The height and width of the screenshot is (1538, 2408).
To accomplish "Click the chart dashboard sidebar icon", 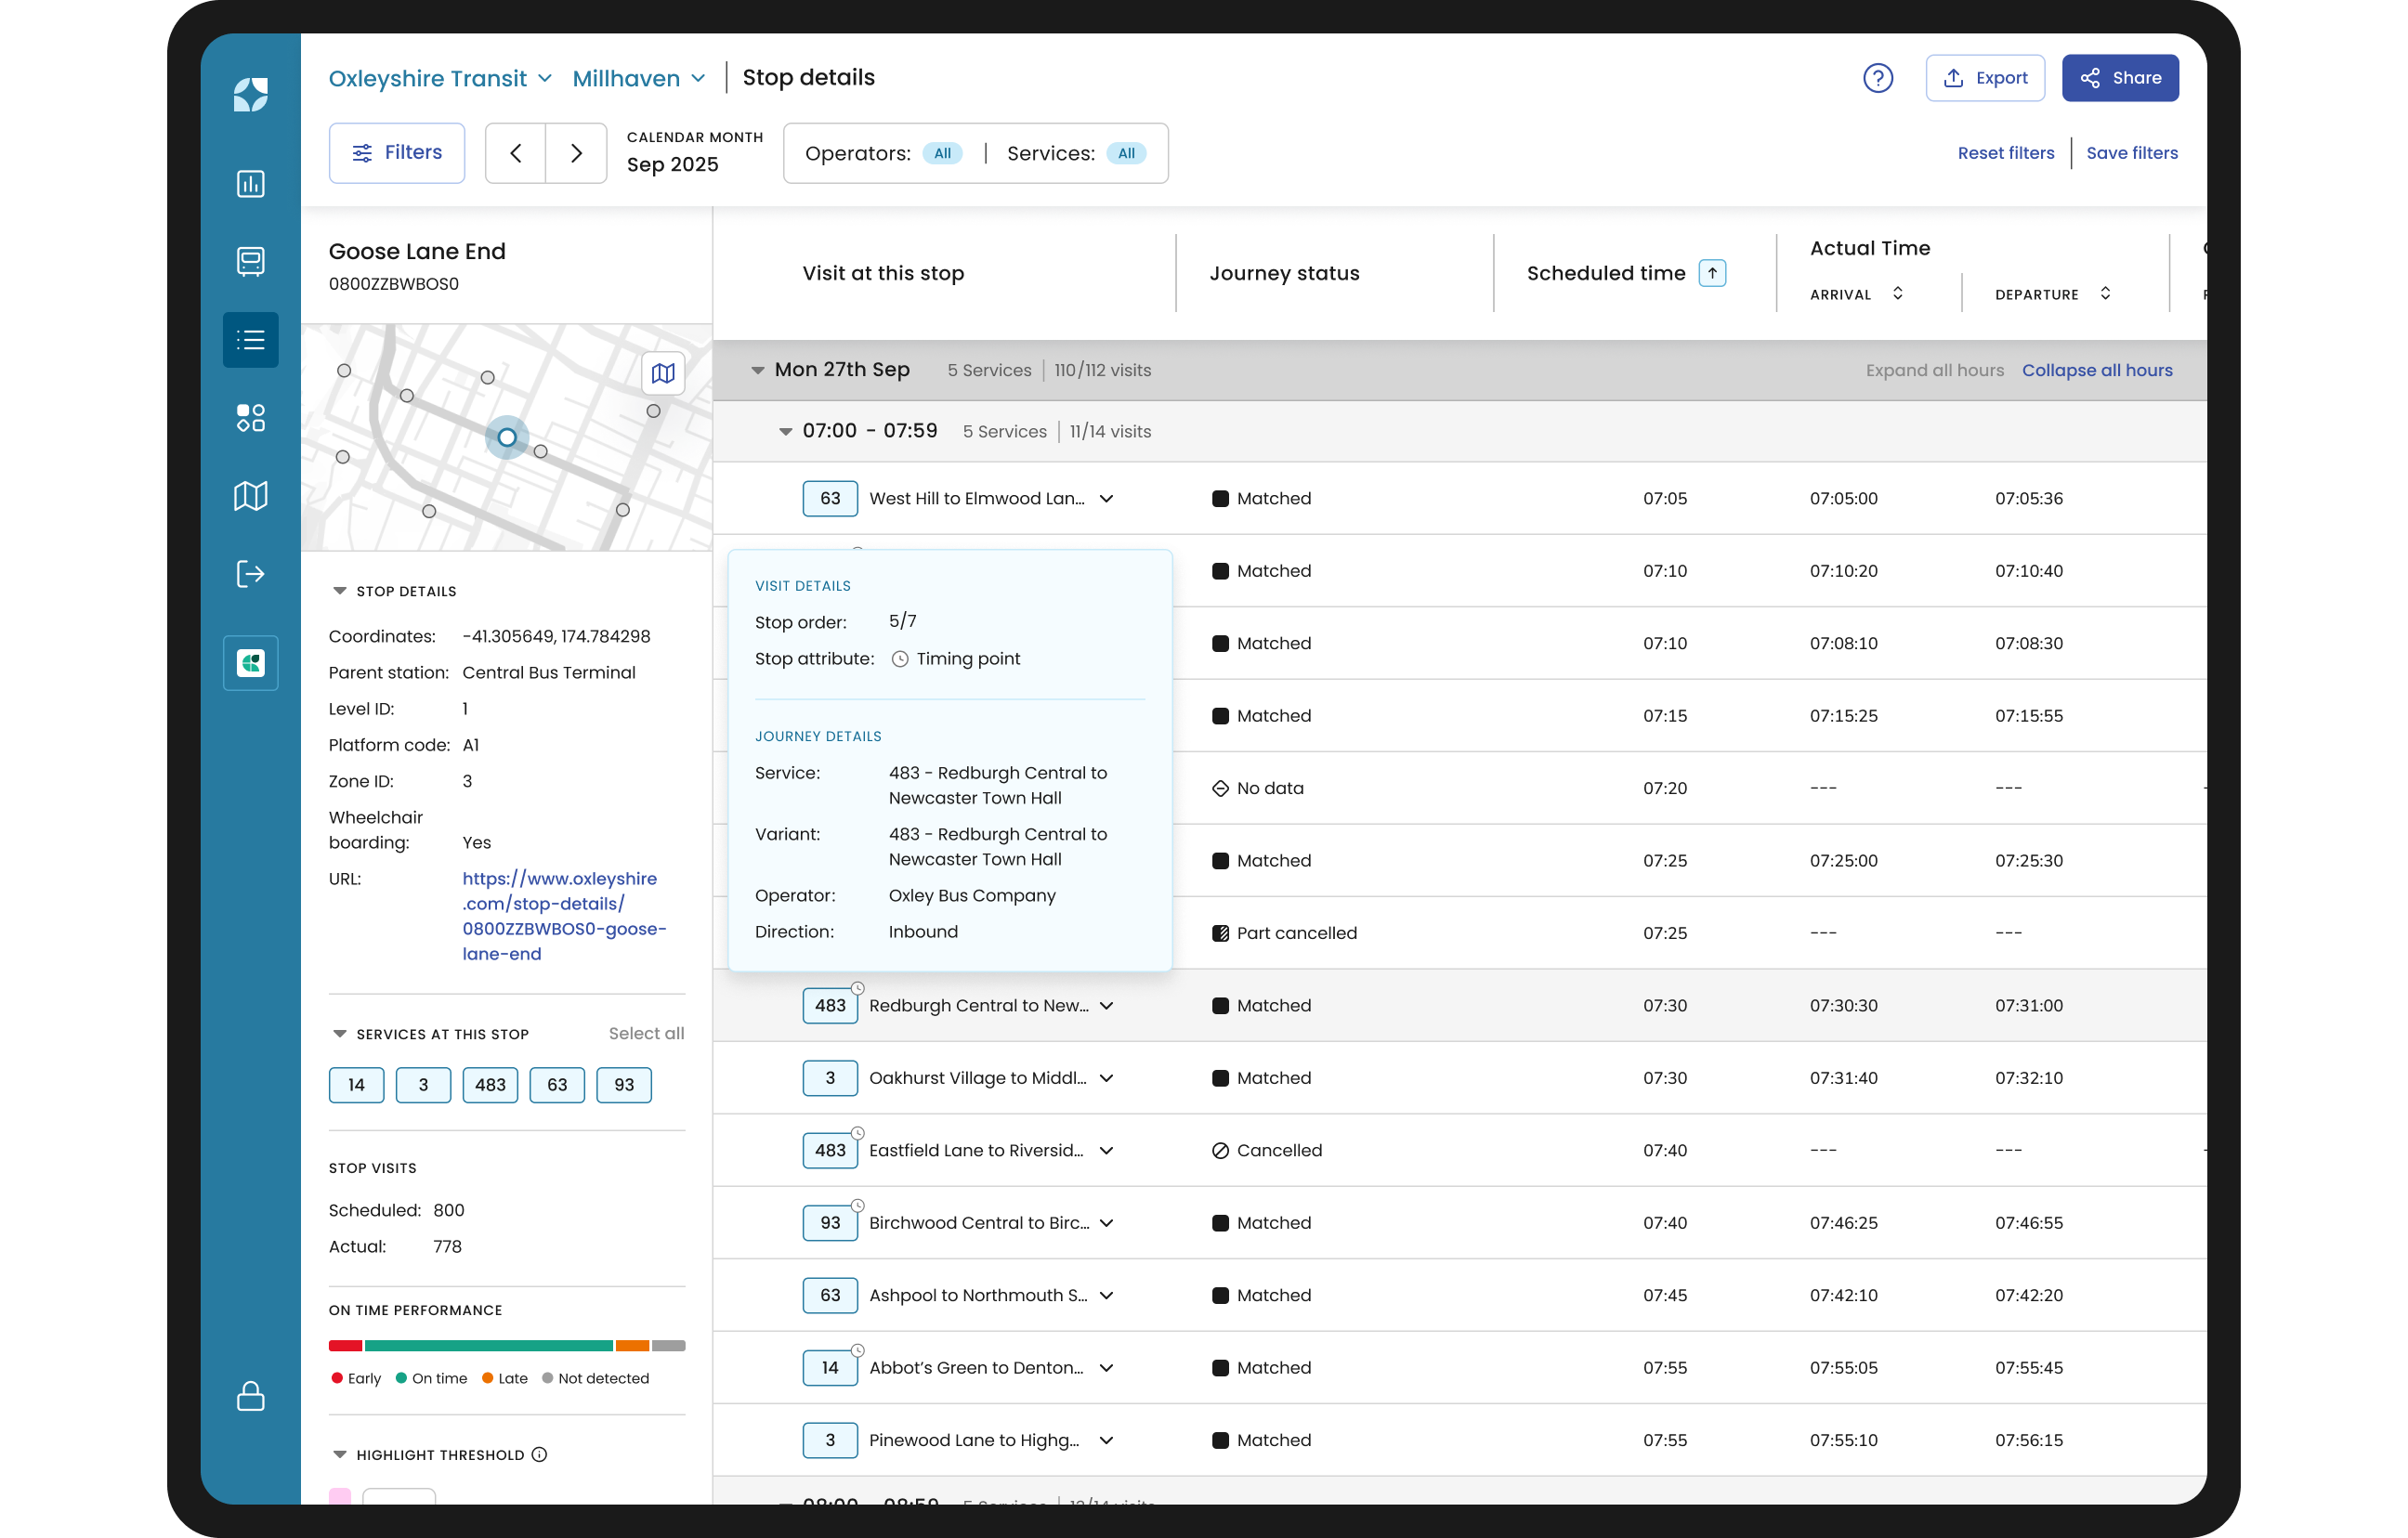I will 250,184.
